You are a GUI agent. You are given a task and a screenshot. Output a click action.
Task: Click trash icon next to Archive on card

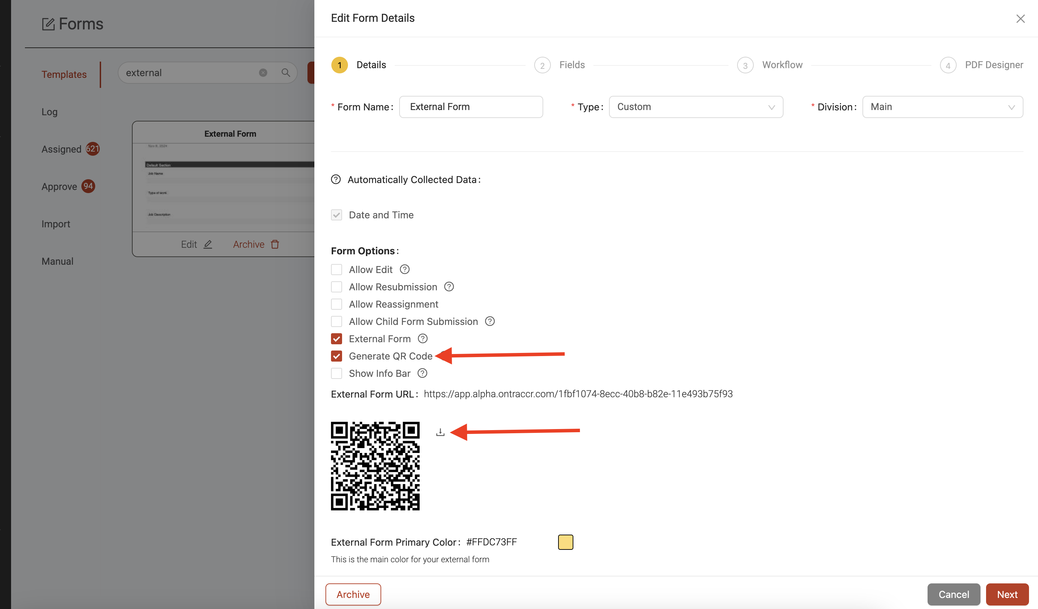pos(275,244)
